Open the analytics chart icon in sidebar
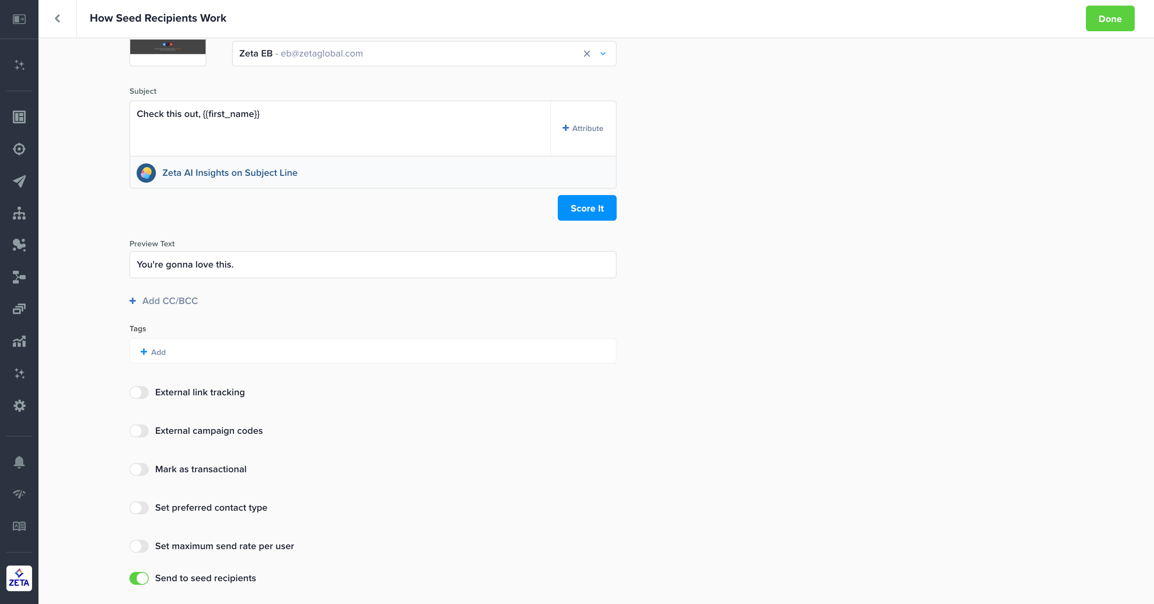The image size is (1154, 604). [x=19, y=342]
